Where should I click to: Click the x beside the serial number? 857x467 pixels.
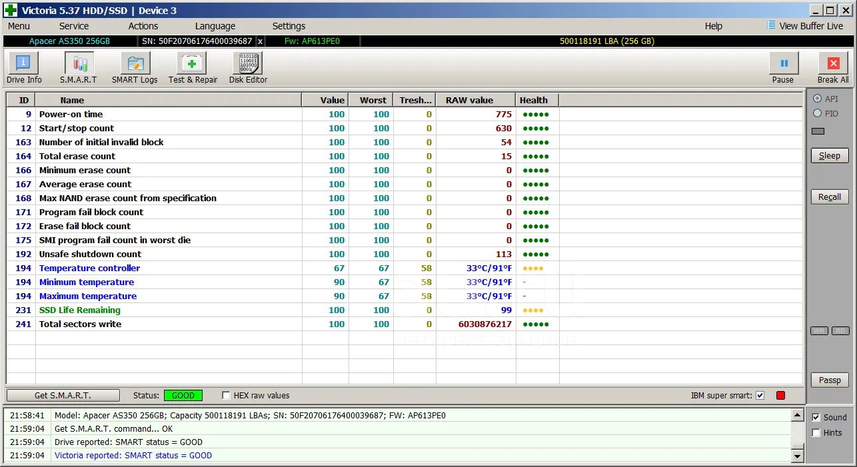click(260, 41)
